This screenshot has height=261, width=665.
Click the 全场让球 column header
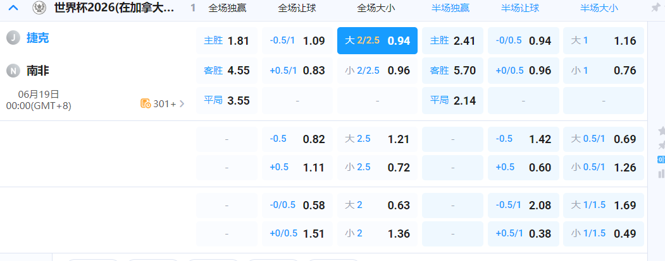click(x=297, y=8)
